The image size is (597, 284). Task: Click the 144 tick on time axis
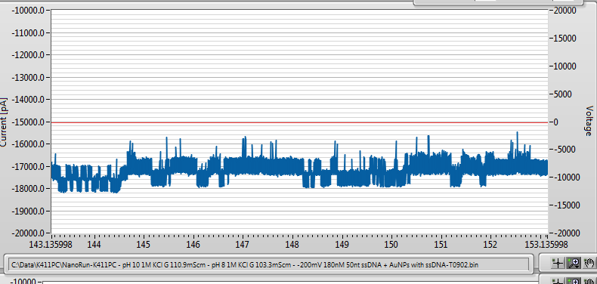[94, 245]
